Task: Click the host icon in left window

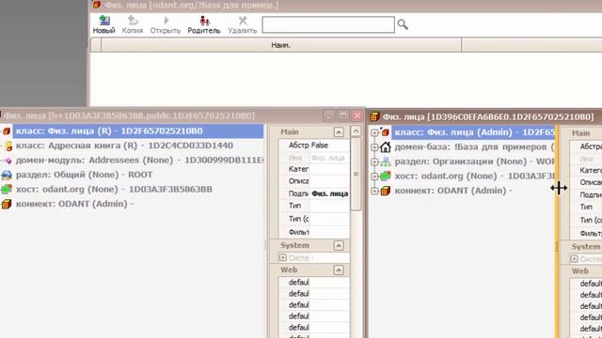Action: pyautogui.click(x=7, y=190)
